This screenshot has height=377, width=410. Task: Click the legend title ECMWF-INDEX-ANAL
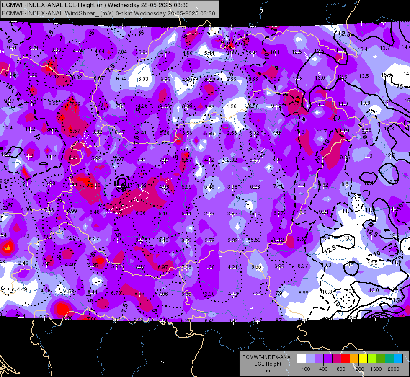point(268,357)
